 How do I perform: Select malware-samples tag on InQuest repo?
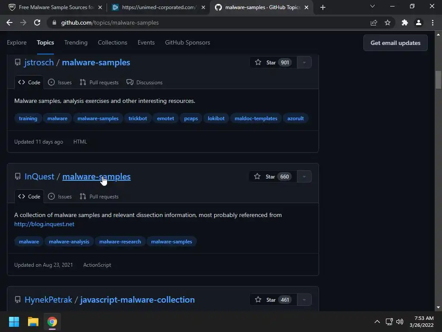[172, 242]
